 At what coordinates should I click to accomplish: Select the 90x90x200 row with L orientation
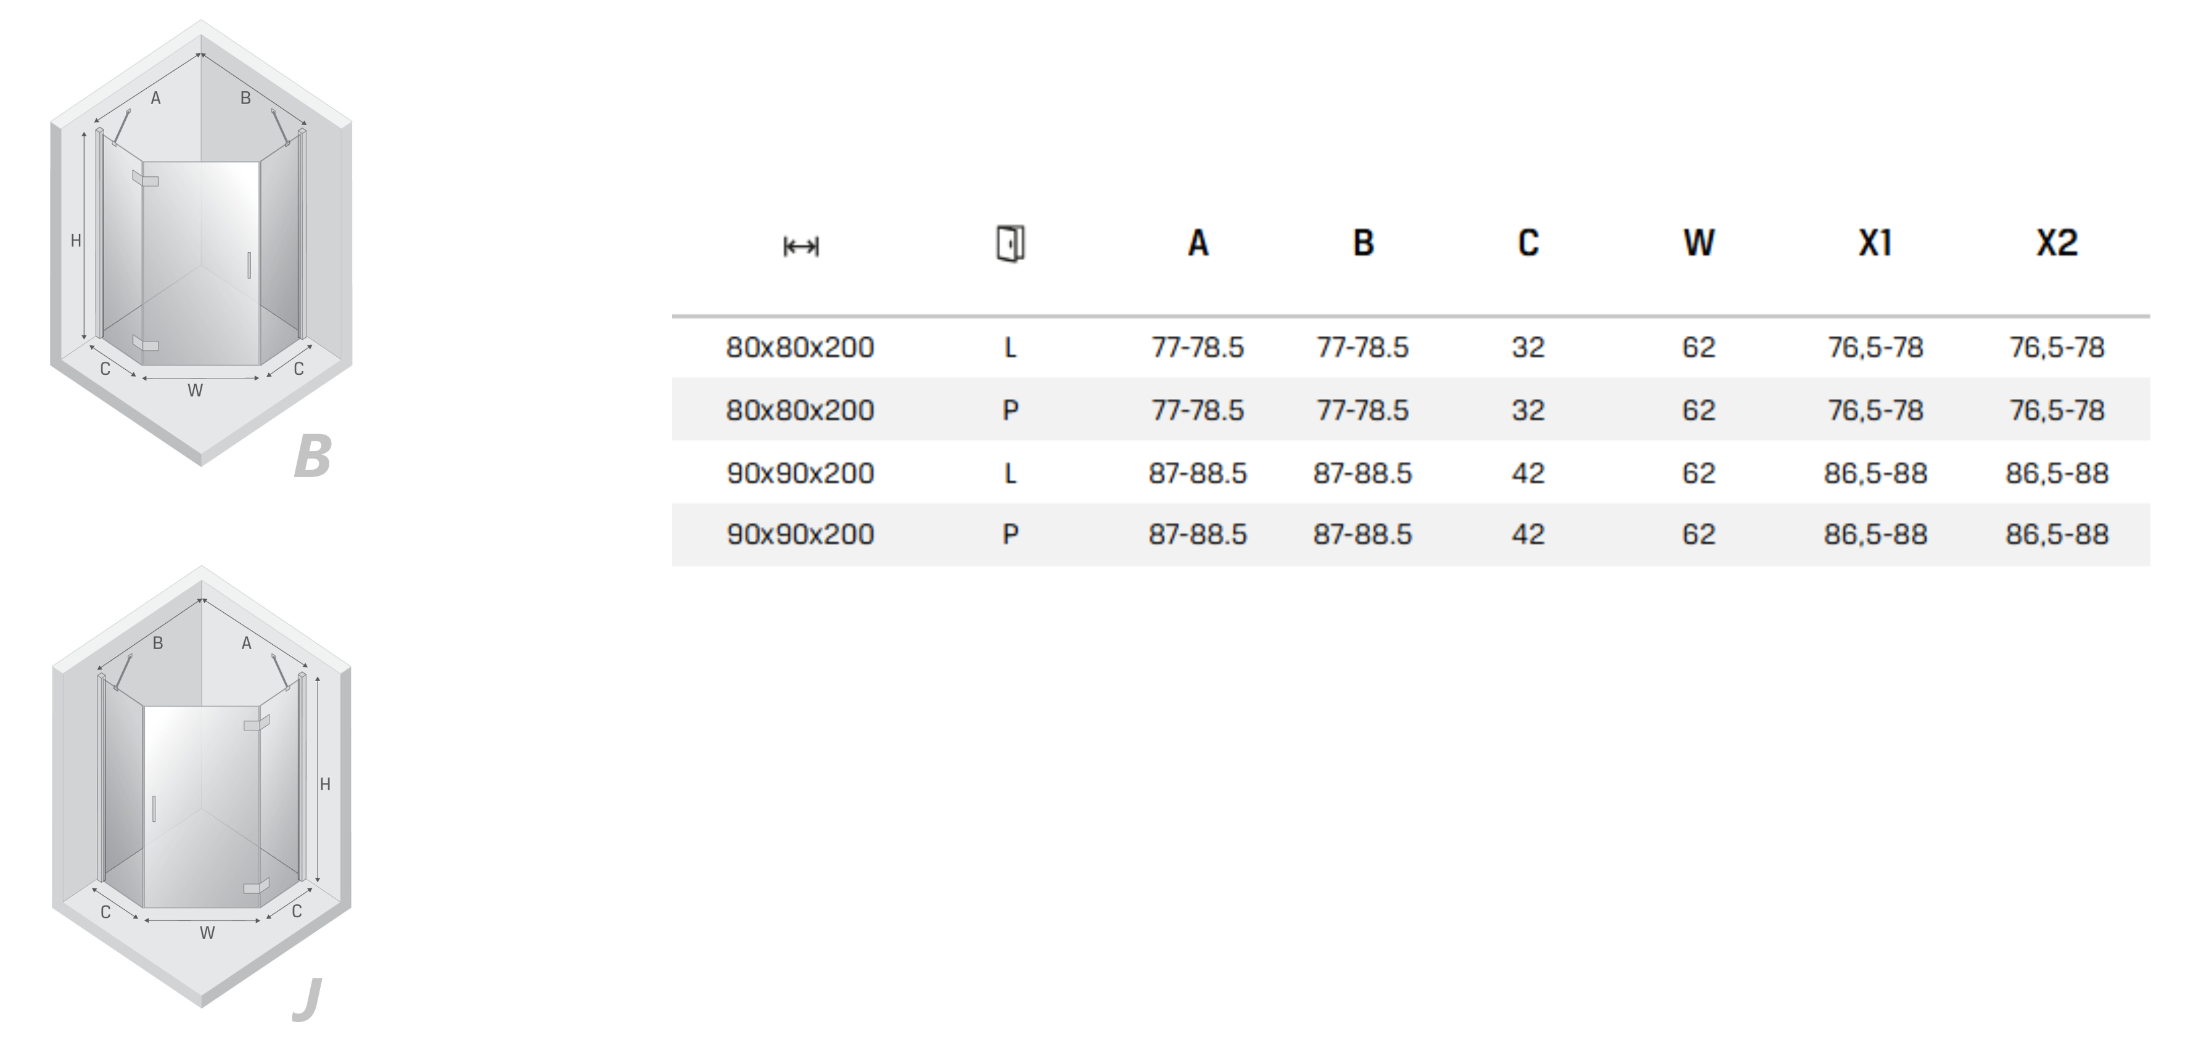tap(1410, 472)
